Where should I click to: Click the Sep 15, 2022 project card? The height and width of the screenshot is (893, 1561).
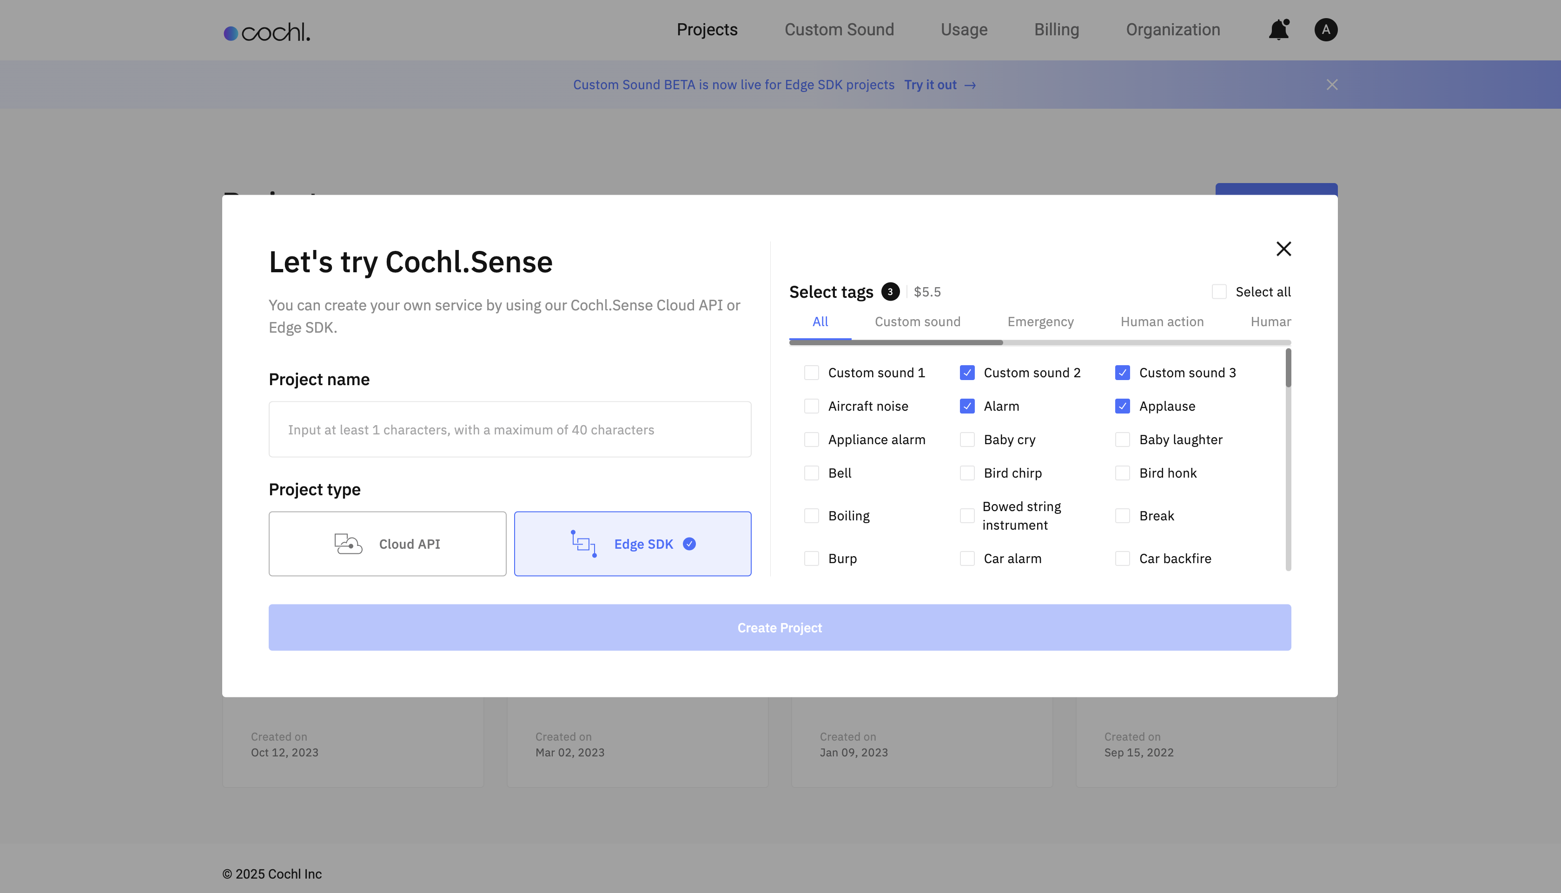(1207, 742)
